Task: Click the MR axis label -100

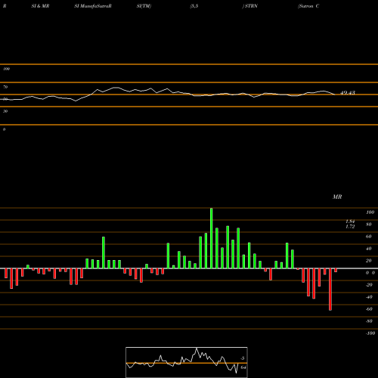Action: point(370,333)
